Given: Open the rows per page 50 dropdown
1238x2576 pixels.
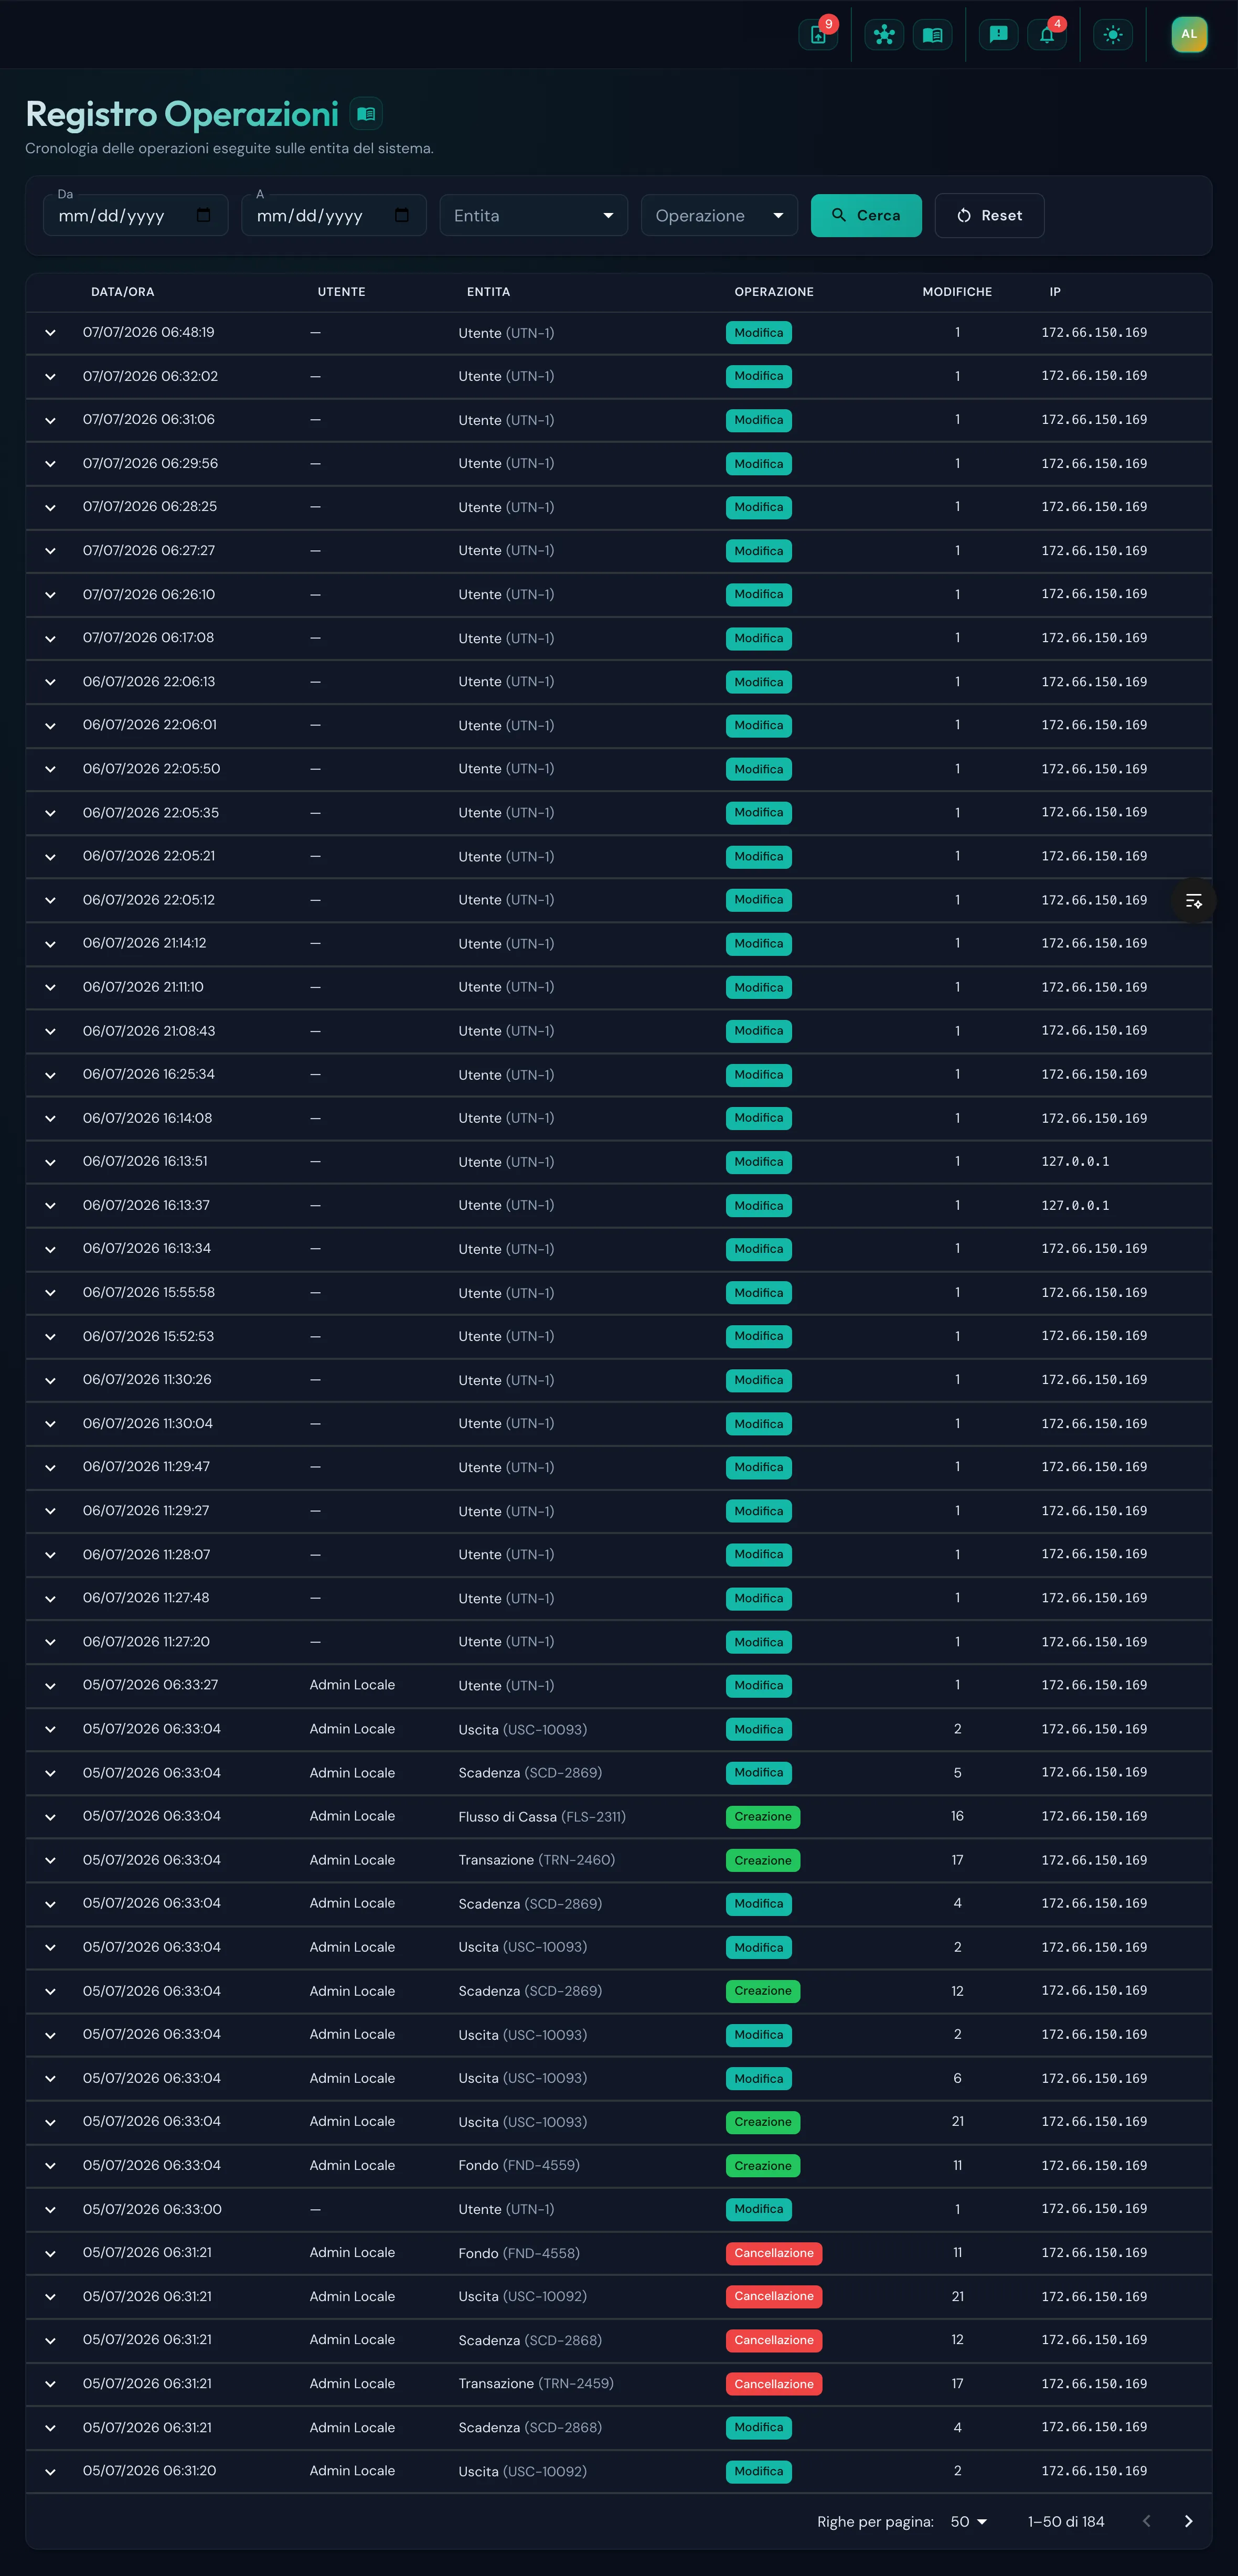Looking at the screenshot, I should tap(968, 2521).
